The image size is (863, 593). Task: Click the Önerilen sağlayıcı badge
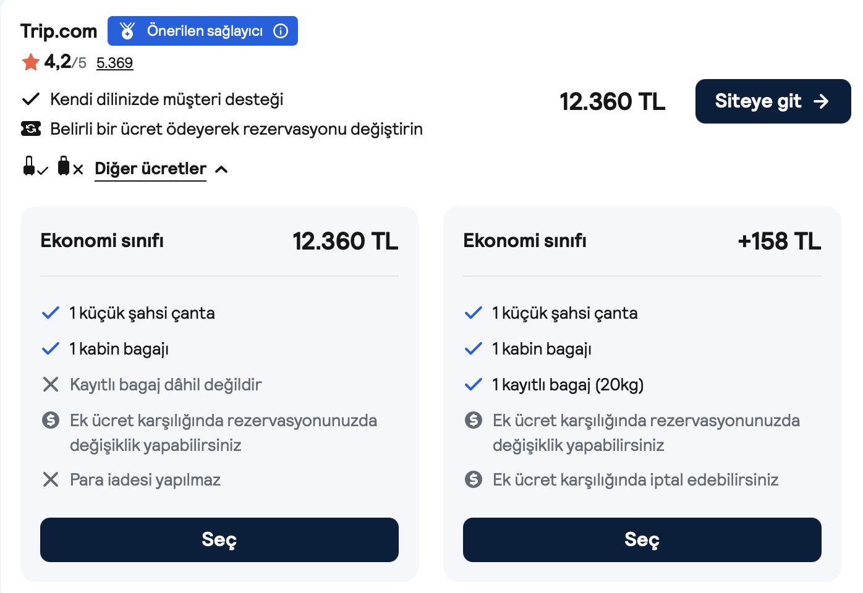pyautogui.click(x=203, y=31)
